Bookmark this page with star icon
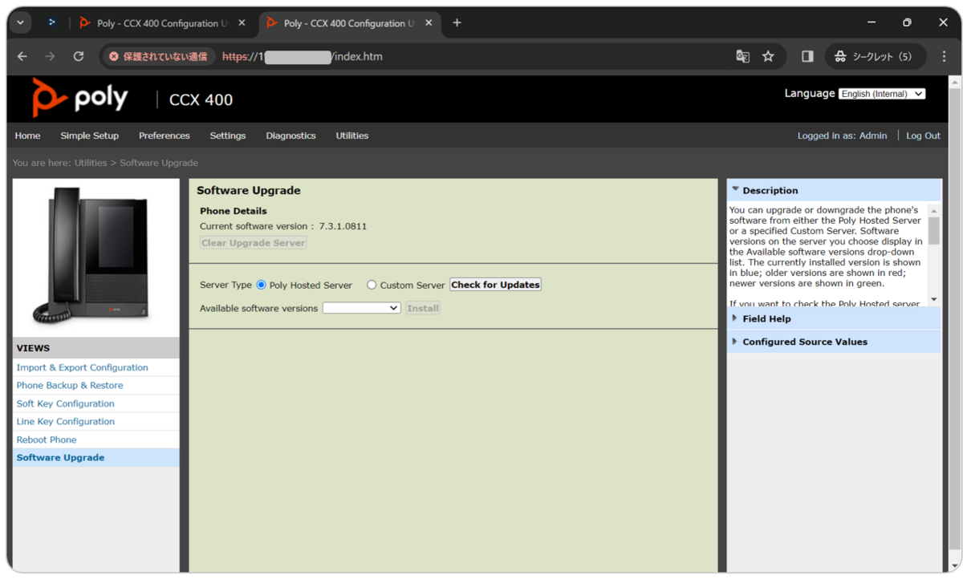Screen dimensions: 963x579 point(768,56)
